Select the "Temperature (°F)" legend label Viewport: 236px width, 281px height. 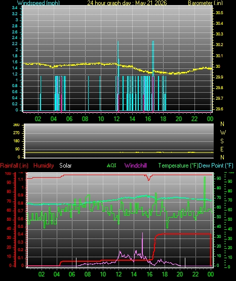click(x=178, y=166)
